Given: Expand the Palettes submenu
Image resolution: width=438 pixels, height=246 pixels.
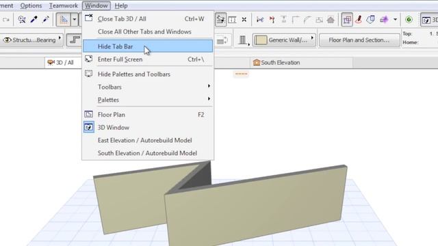Looking at the screenshot, I should (148, 100).
